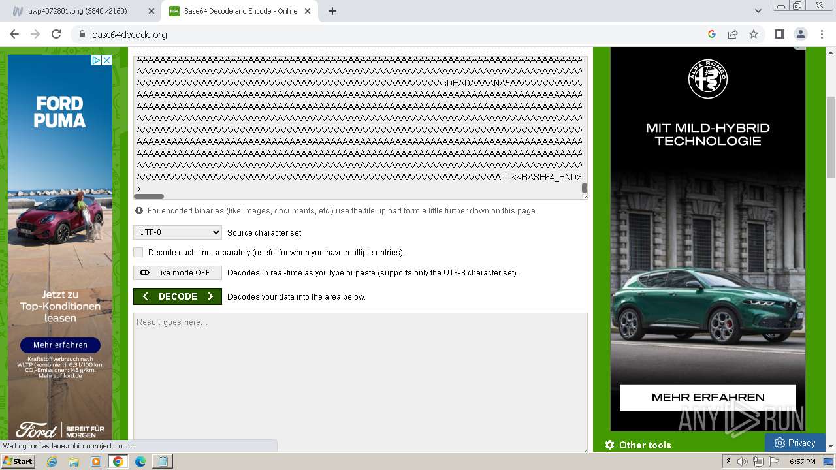Click the page vertical scrollbar thumb

click(x=831, y=136)
